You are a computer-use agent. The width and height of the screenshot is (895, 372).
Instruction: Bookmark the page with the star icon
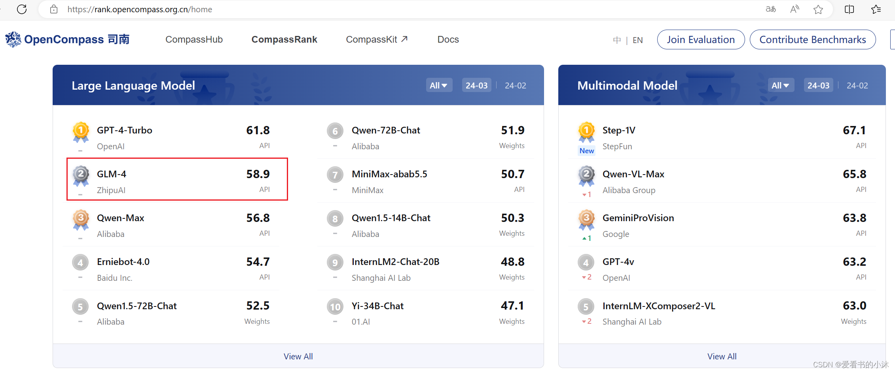point(818,9)
